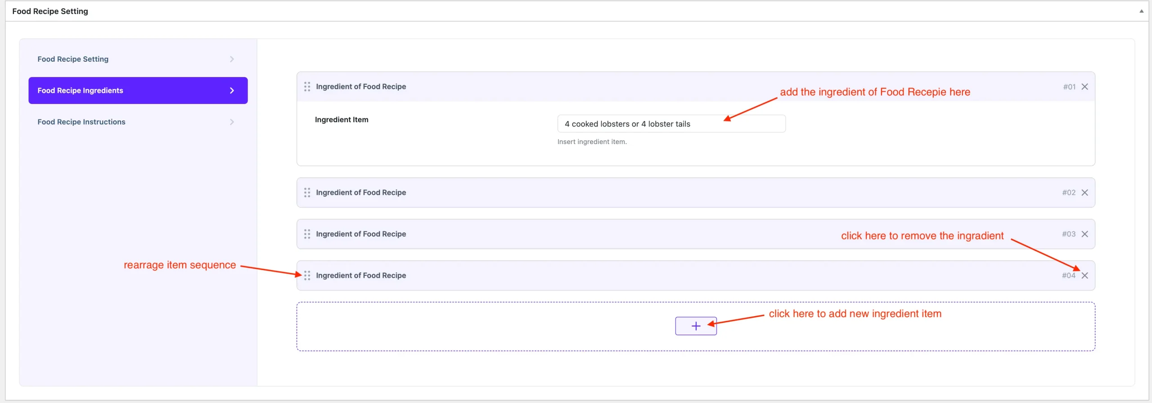1152x403 pixels.
Task: Add new ingredient with plus button
Action: click(x=696, y=326)
